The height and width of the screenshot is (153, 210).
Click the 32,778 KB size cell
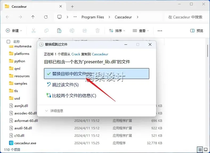[154, 143]
